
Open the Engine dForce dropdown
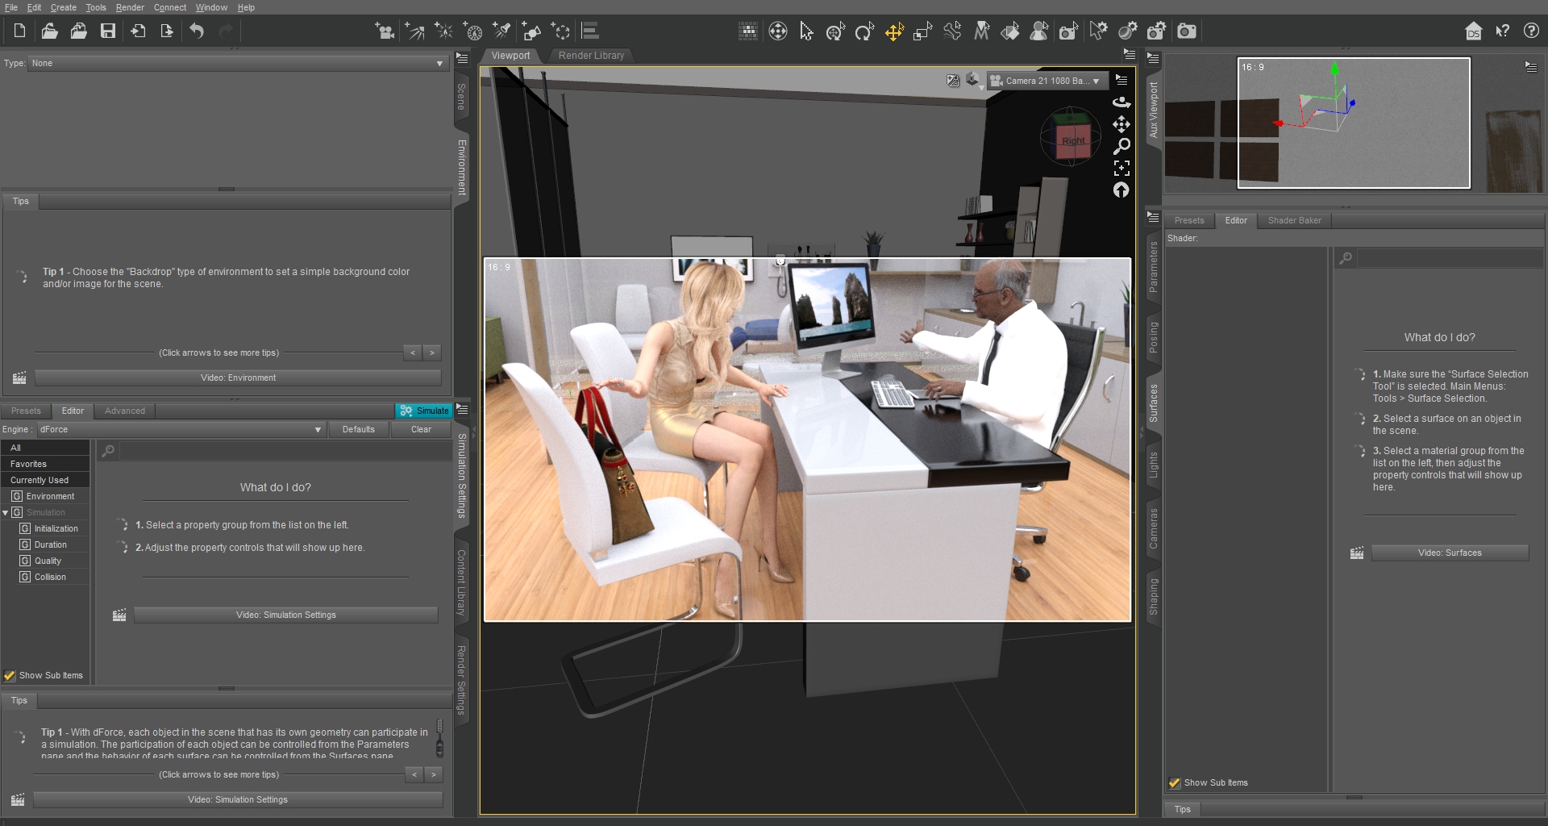pos(181,430)
